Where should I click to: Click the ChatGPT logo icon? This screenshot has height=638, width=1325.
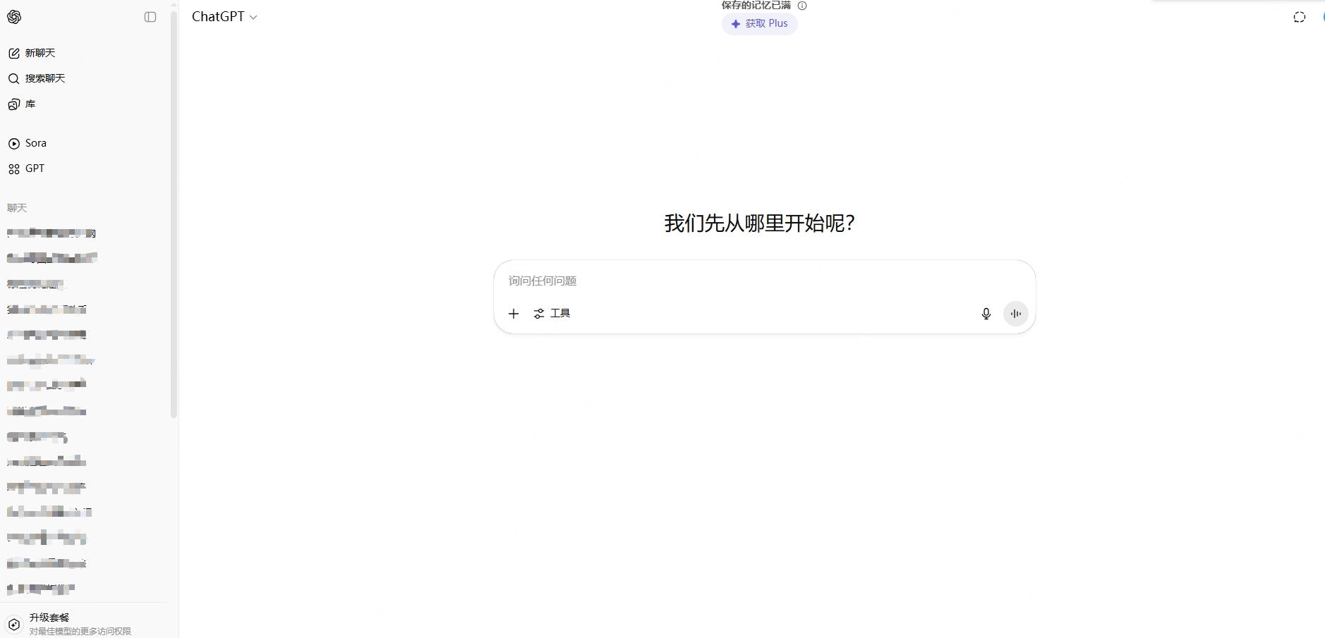pos(14,17)
